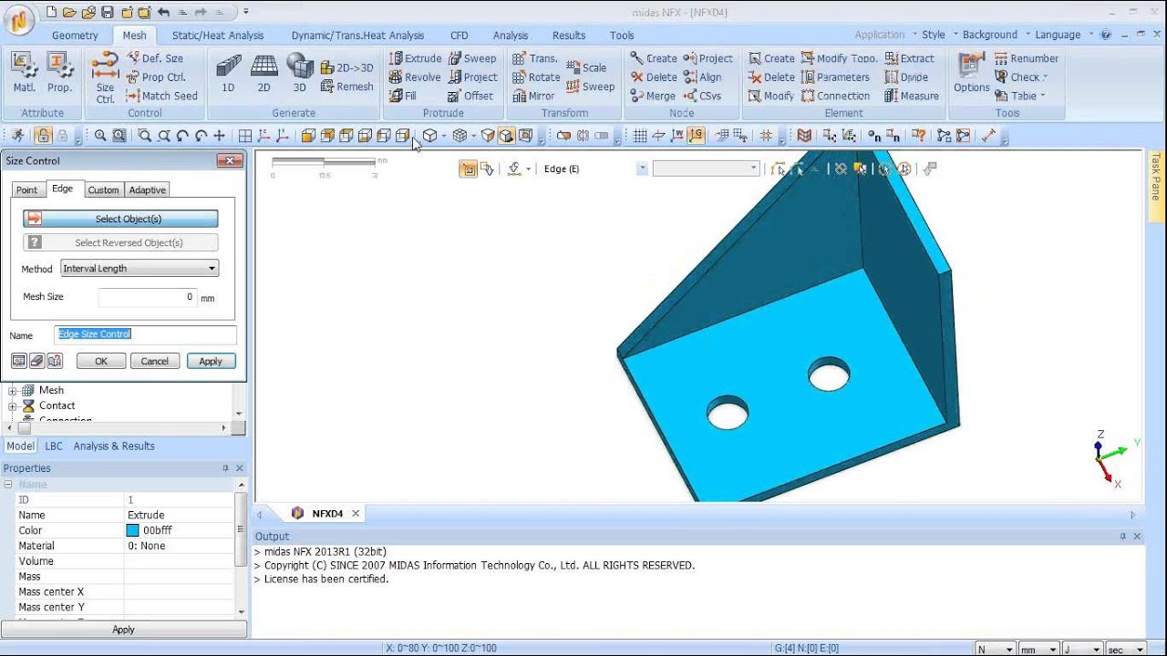Click the Edge Size Control name field
This screenshot has height=656, width=1167.
click(145, 334)
